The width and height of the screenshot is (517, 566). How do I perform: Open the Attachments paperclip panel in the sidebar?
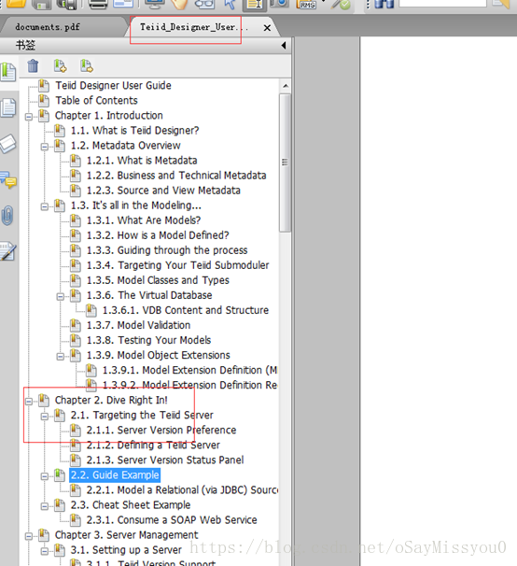pyautogui.click(x=7, y=216)
